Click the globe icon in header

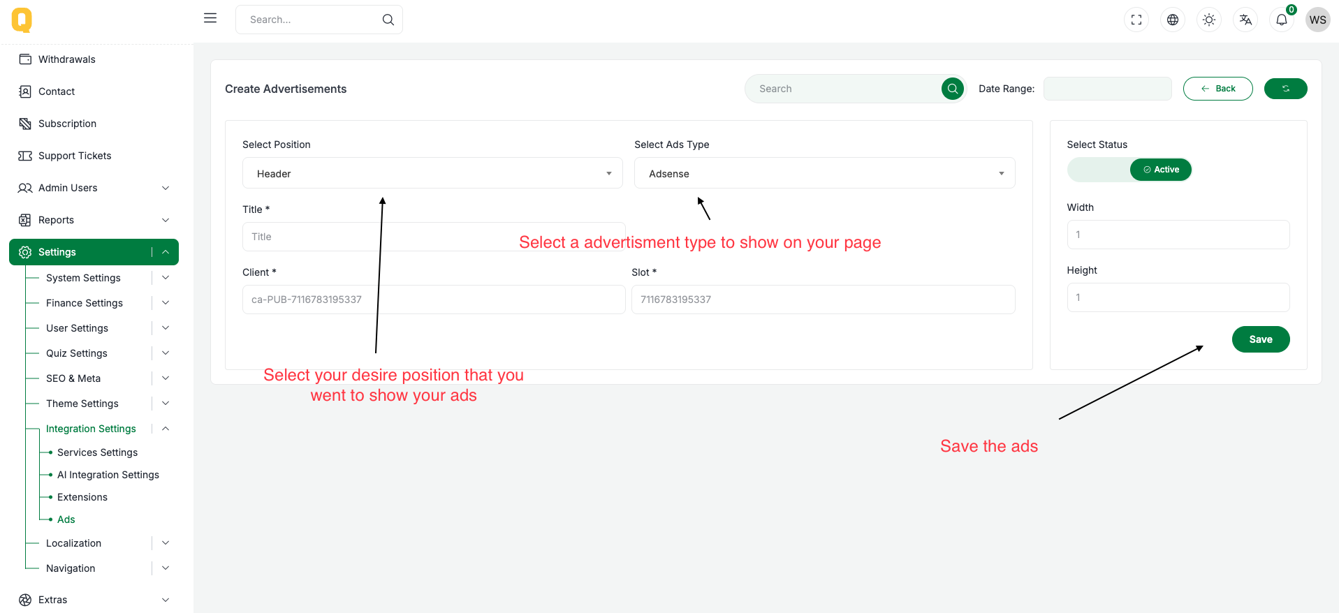1173,20
